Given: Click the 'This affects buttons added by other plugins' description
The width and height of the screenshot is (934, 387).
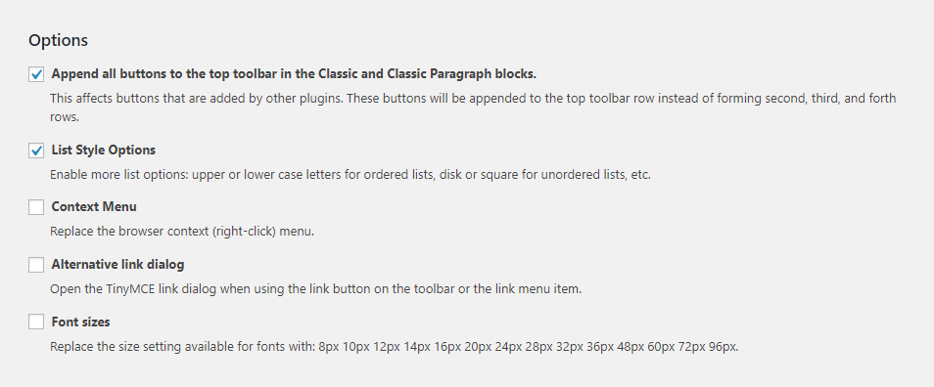Looking at the screenshot, I should (473, 107).
